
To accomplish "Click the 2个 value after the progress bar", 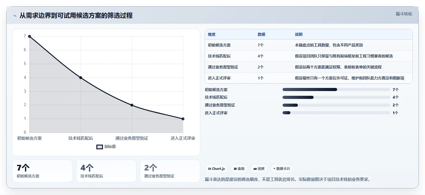I will pyautogui.click(x=395, y=105).
